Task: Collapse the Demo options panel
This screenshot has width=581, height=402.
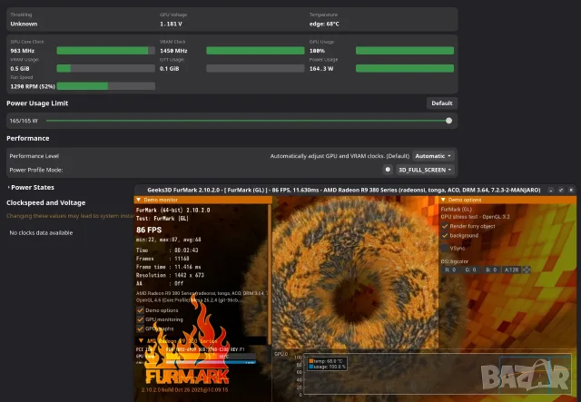Action: click(x=443, y=200)
